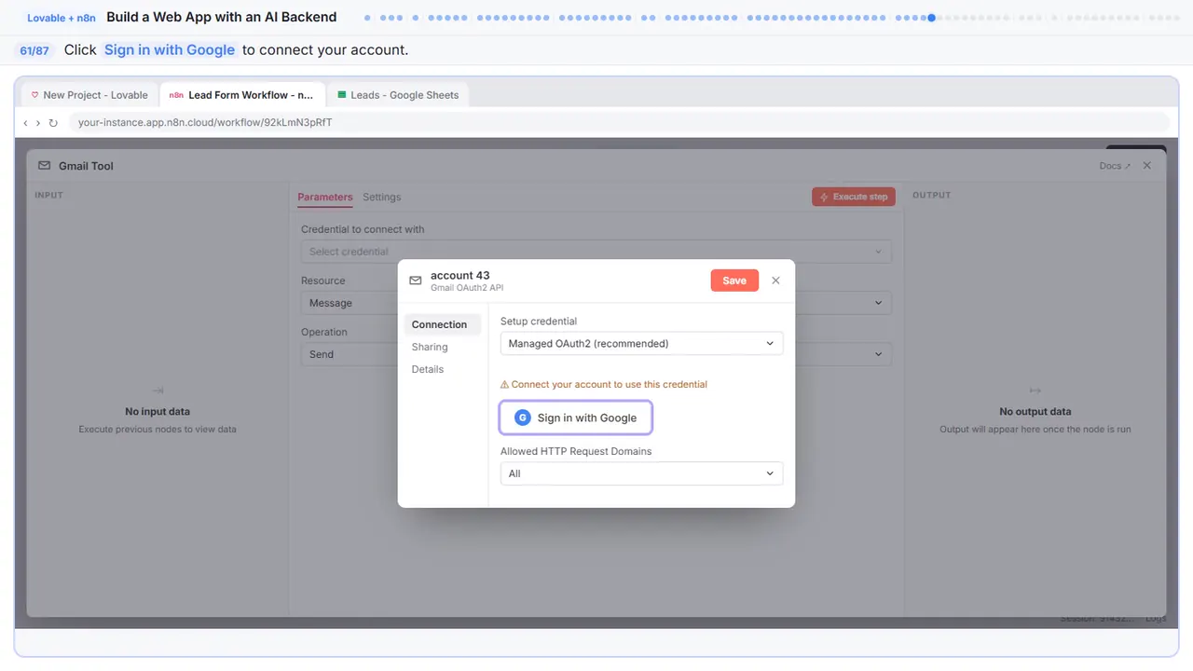
Task: Click the Lovable heart favicon
Action: click(x=35, y=95)
